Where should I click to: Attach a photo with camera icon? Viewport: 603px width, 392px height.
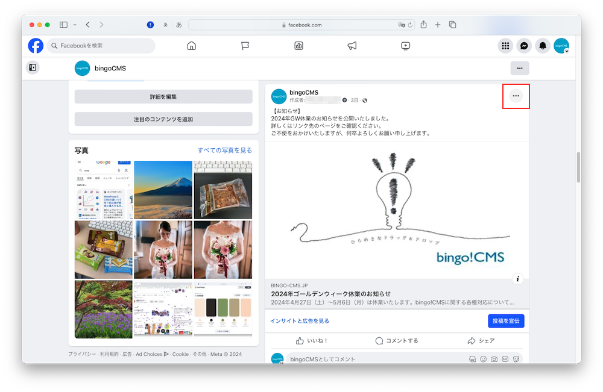(494, 359)
